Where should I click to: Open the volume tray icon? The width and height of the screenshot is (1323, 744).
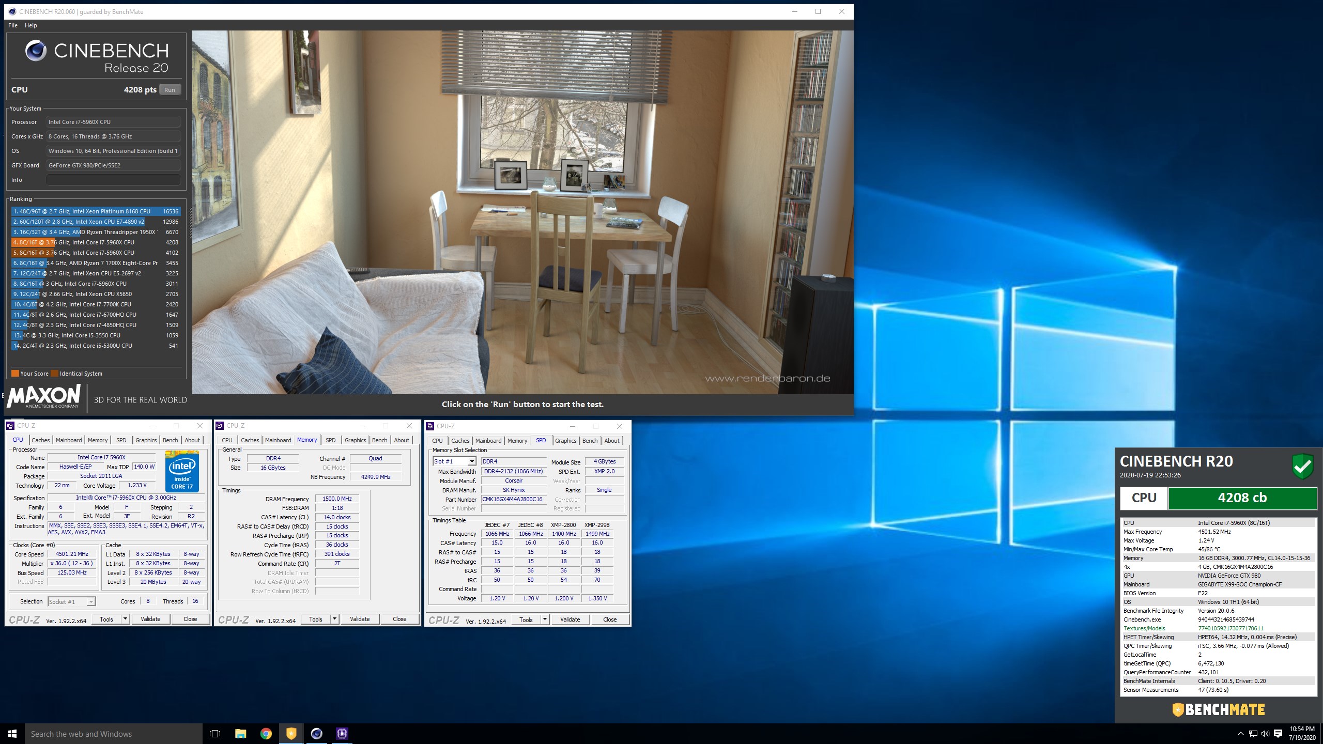(1265, 734)
